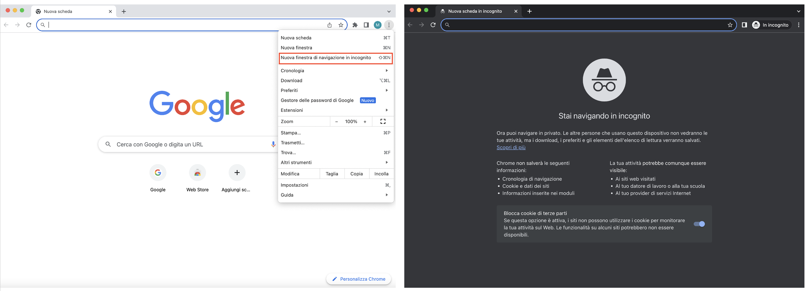808x291 pixels.
Task: Decrease zoom with the minus button
Action: [336, 122]
